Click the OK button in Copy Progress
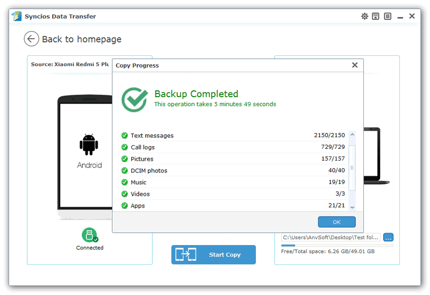 point(336,222)
